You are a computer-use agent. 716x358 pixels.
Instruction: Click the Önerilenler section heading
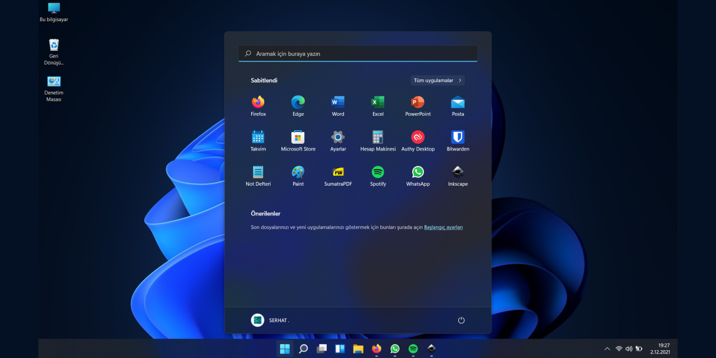[x=266, y=214]
